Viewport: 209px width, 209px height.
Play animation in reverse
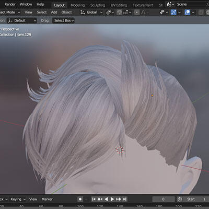click(x=106, y=199)
